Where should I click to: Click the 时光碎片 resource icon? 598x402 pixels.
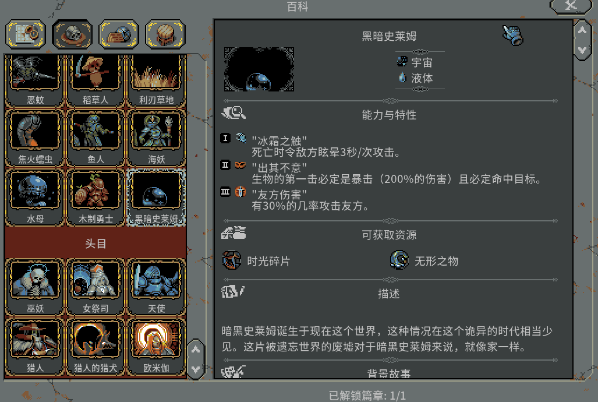tap(232, 260)
